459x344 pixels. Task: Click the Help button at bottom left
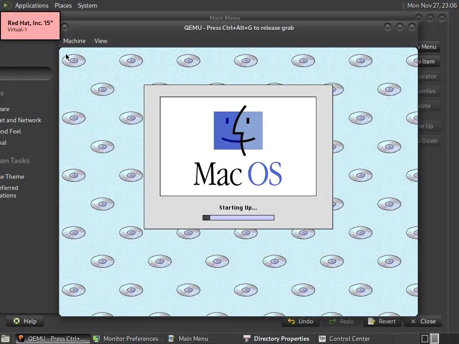tap(25, 321)
